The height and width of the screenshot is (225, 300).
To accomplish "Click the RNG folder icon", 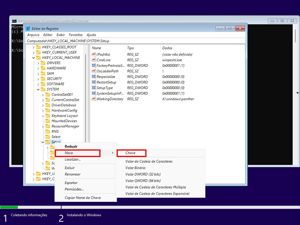I will point(48,132).
